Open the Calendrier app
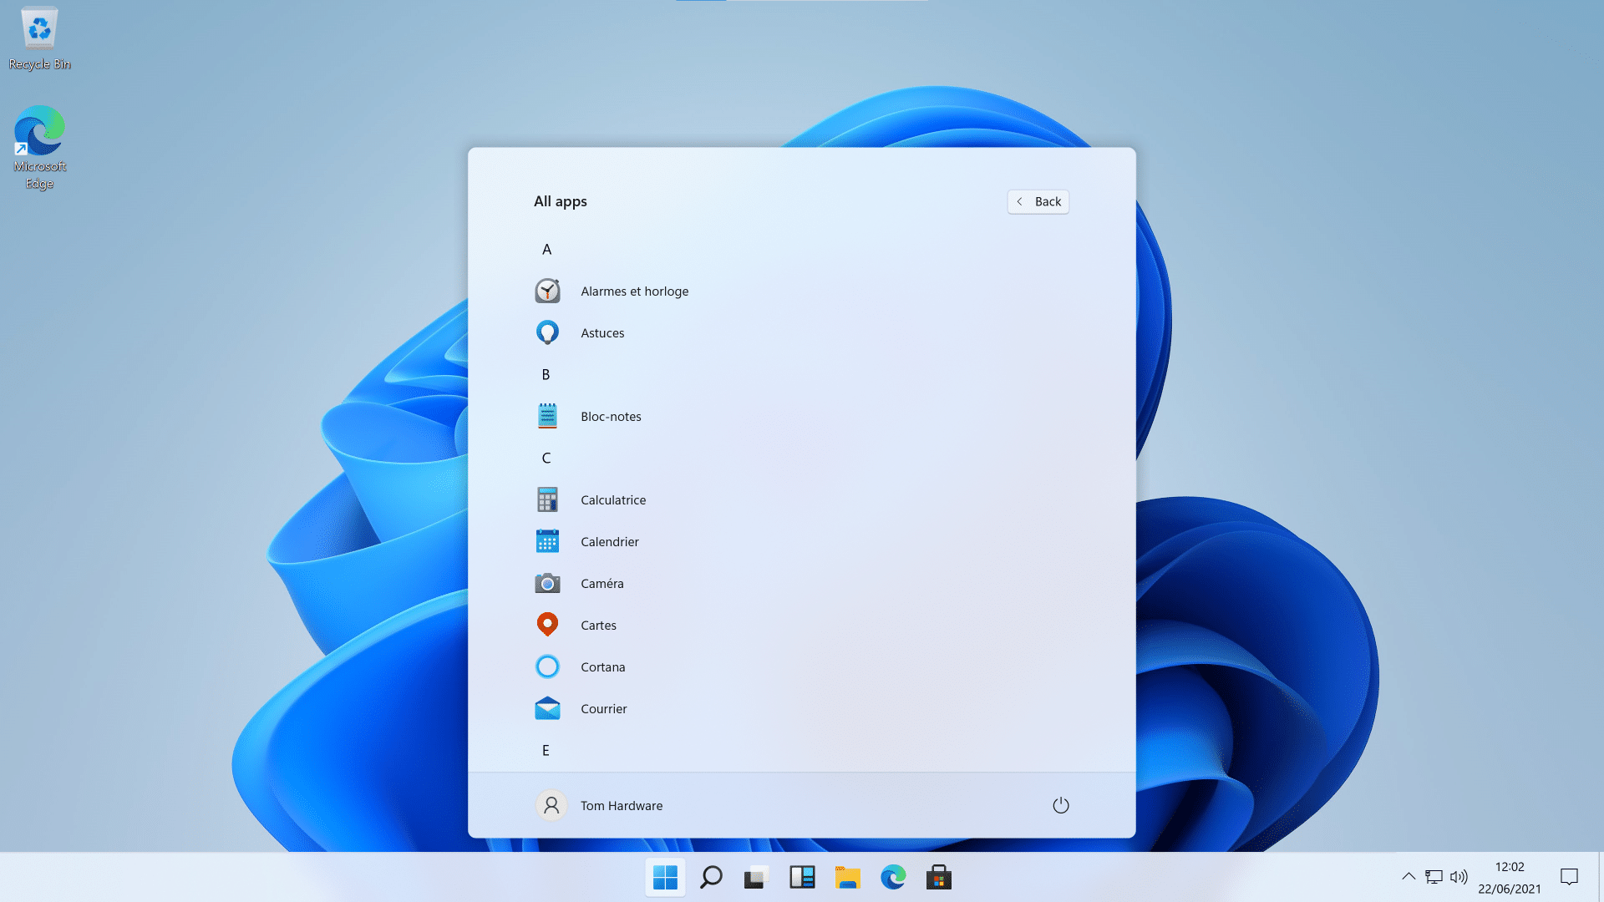Image resolution: width=1604 pixels, height=902 pixels. (x=609, y=541)
